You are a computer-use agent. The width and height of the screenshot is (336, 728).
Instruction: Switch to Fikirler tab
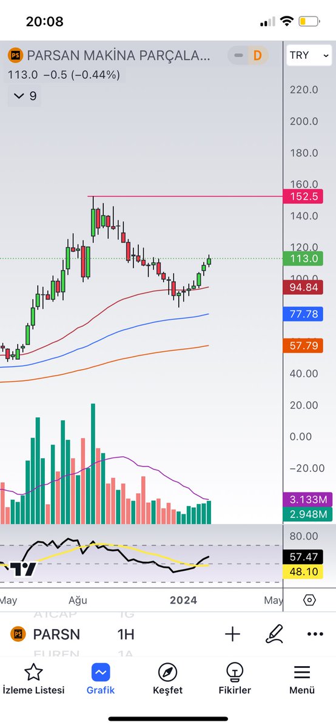click(x=235, y=678)
